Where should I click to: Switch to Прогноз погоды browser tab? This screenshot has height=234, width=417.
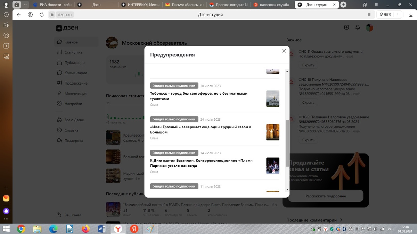(x=228, y=5)
